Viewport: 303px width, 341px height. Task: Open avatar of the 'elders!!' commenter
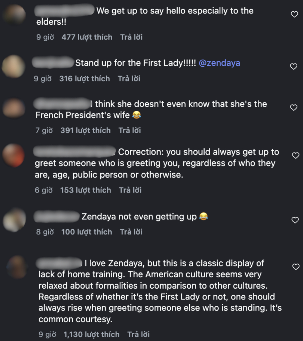click(14, 15)
